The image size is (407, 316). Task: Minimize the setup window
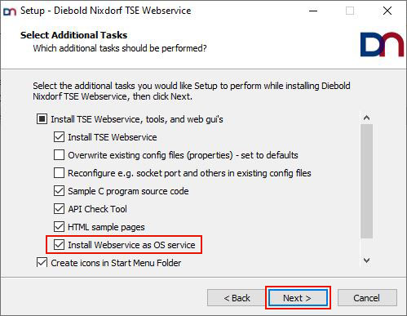point(313,11)
